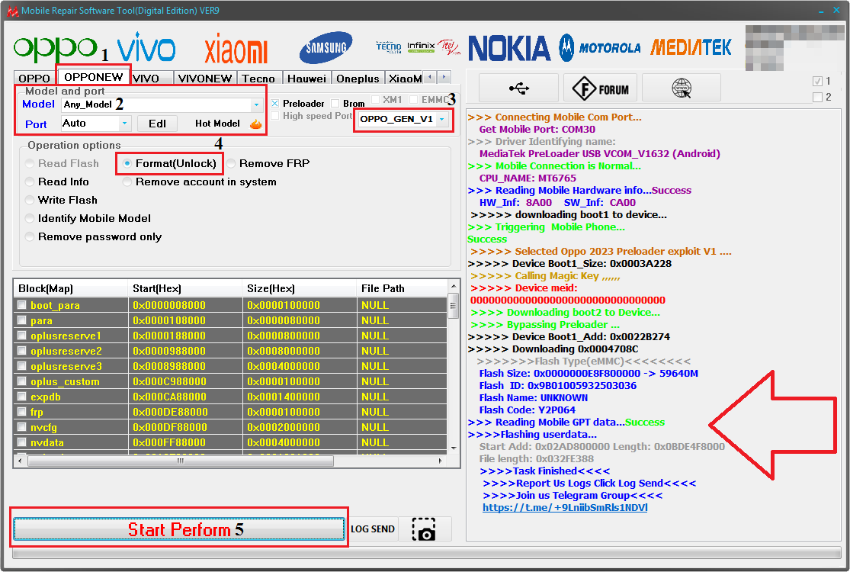Minimize the Mobile Repair Software window

tap(823, 11)
